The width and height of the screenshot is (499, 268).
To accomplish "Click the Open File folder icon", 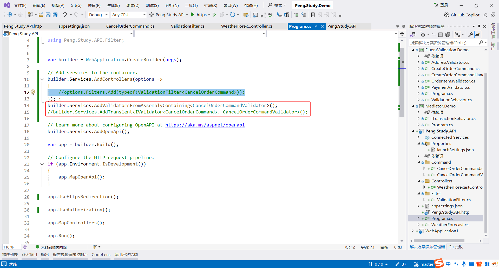I will pyautogui.click(x=41, y=15).
